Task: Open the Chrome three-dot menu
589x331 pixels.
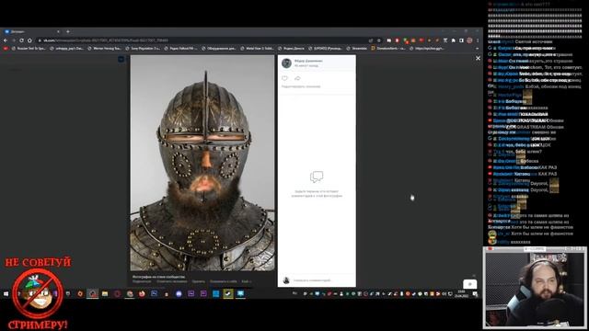Action: point(478,40)
